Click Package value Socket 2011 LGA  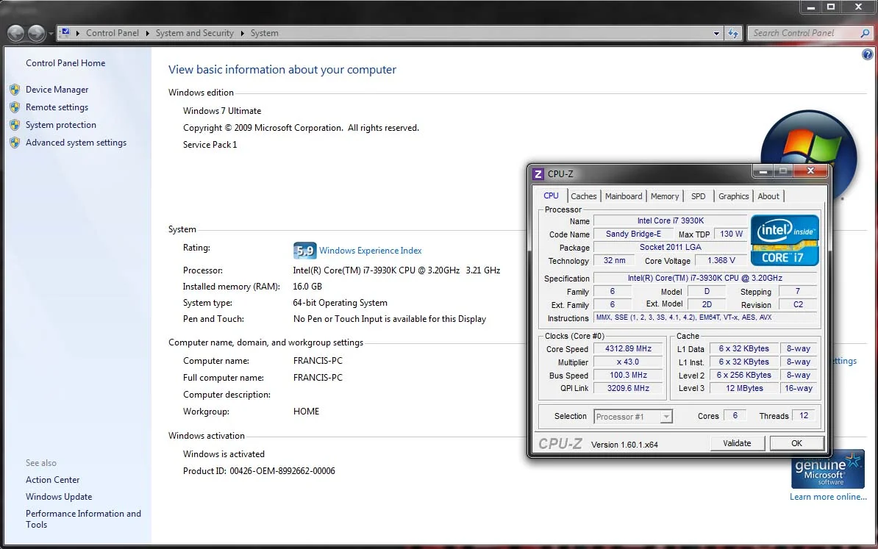point(670,247)
